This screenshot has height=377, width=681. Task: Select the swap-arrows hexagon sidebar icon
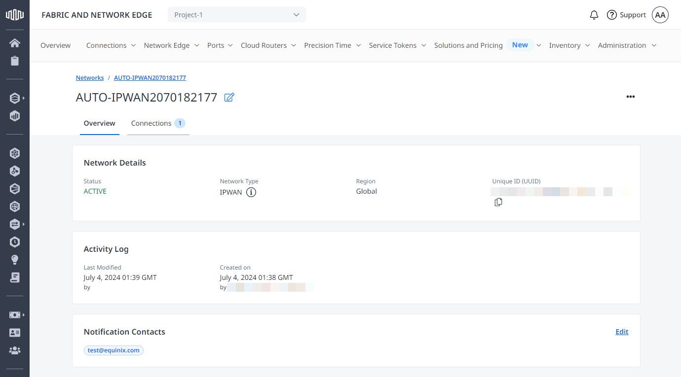pyautogui.click(x=15, y=224)
